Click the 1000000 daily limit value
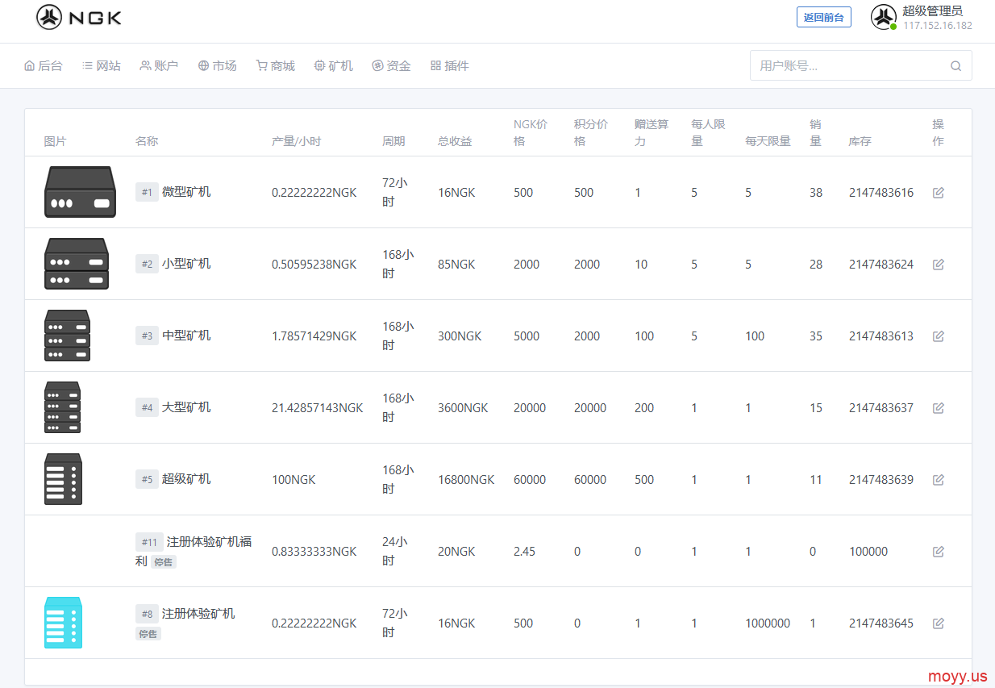This screenshot has height=688, width=995. 768,623
